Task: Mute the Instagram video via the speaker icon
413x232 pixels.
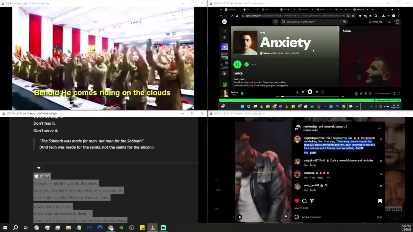Action: (x=286, y=217)
